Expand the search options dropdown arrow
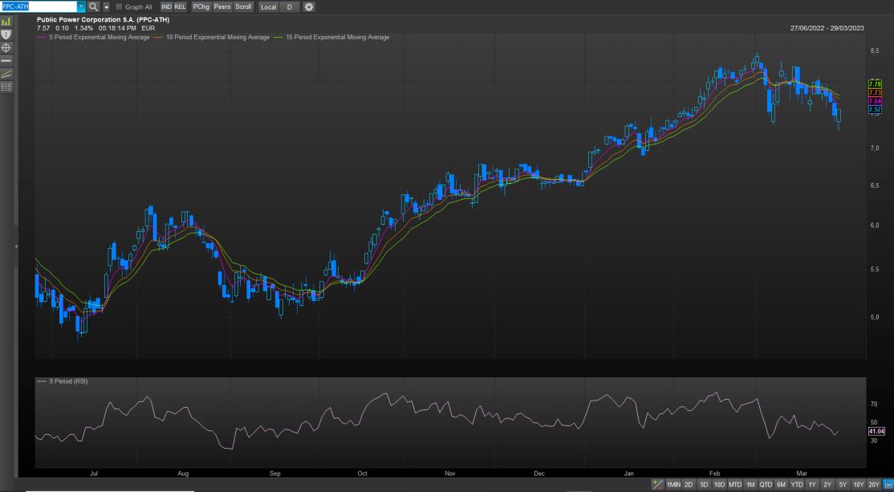 pos(106,6)
